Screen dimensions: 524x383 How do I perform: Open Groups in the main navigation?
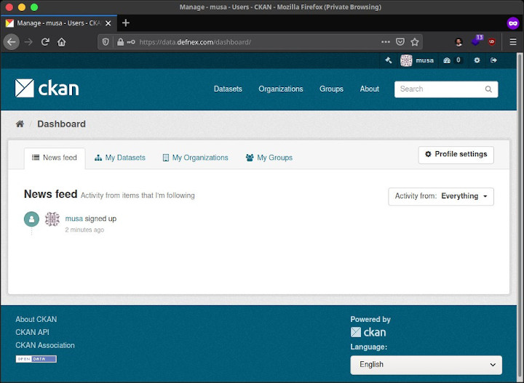coord(331,89)
